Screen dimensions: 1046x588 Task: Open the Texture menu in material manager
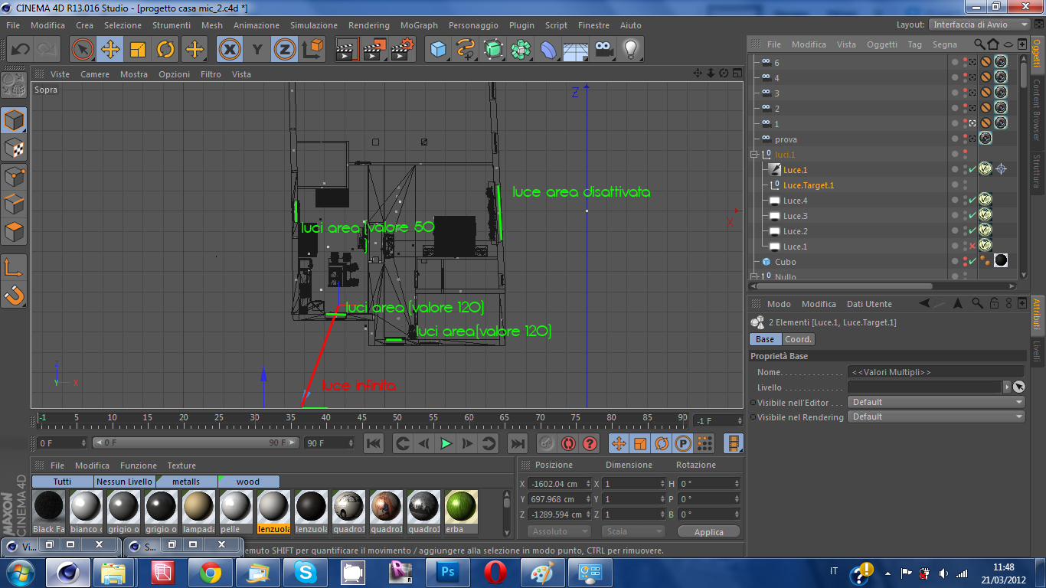point(181,465)
